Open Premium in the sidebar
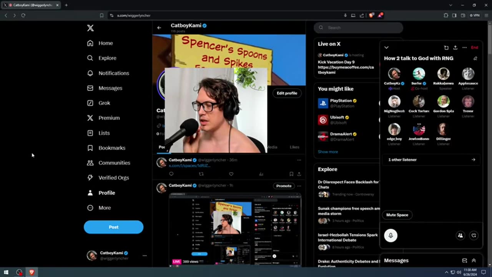This screenshot has width=492, height=277. coord(103,118)
